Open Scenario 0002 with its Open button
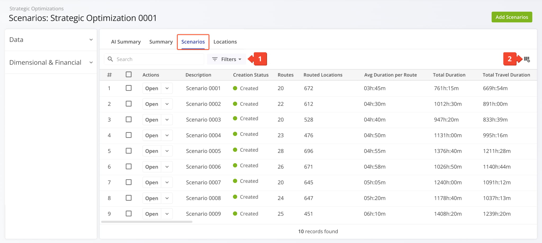Viewport: 542px width, 243px height. coord(152,104)
